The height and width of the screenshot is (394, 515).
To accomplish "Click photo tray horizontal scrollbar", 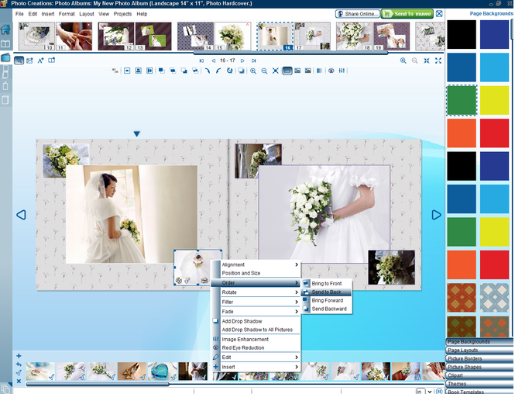I will tap(98, 384).
